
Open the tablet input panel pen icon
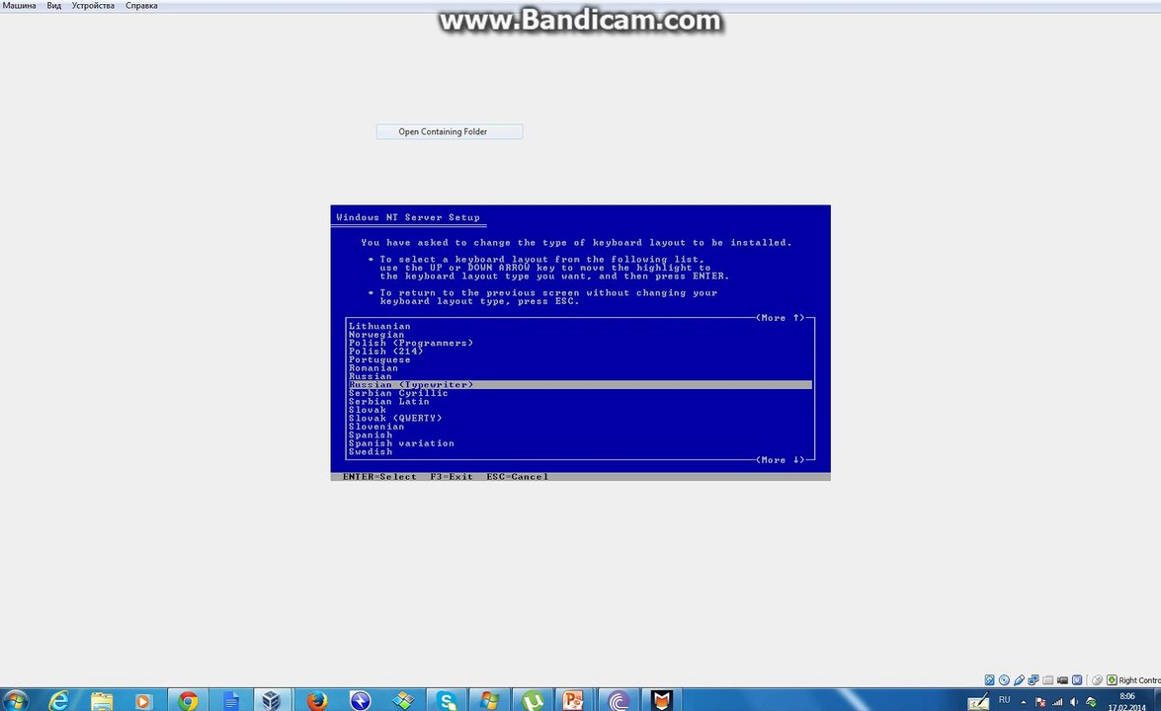(x=978, y=701)
